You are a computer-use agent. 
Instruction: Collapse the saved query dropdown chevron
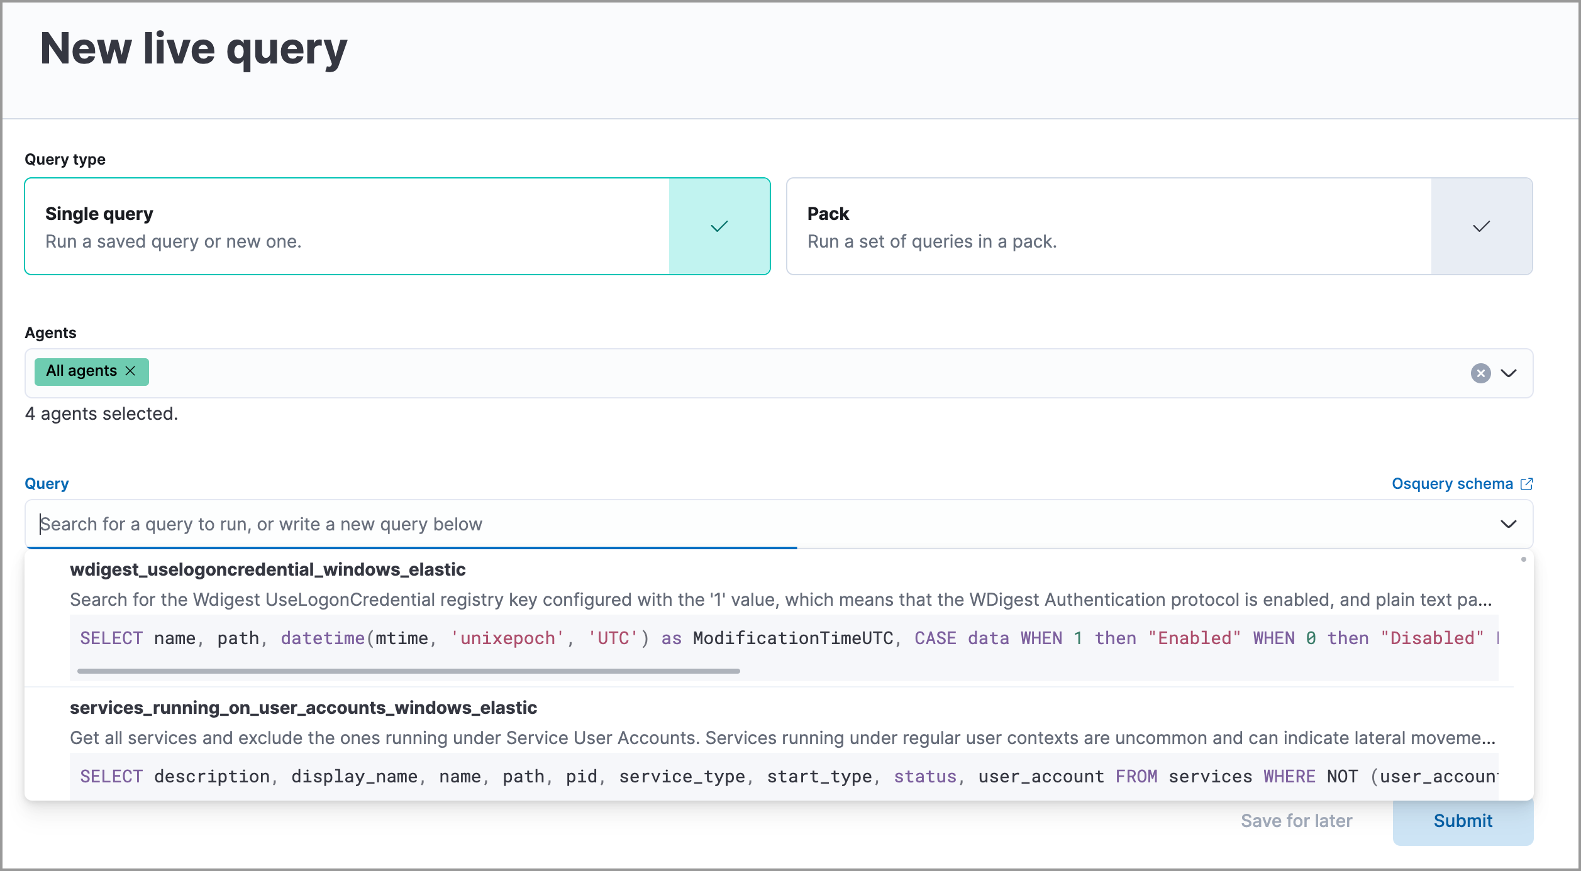pos(1509,523)
